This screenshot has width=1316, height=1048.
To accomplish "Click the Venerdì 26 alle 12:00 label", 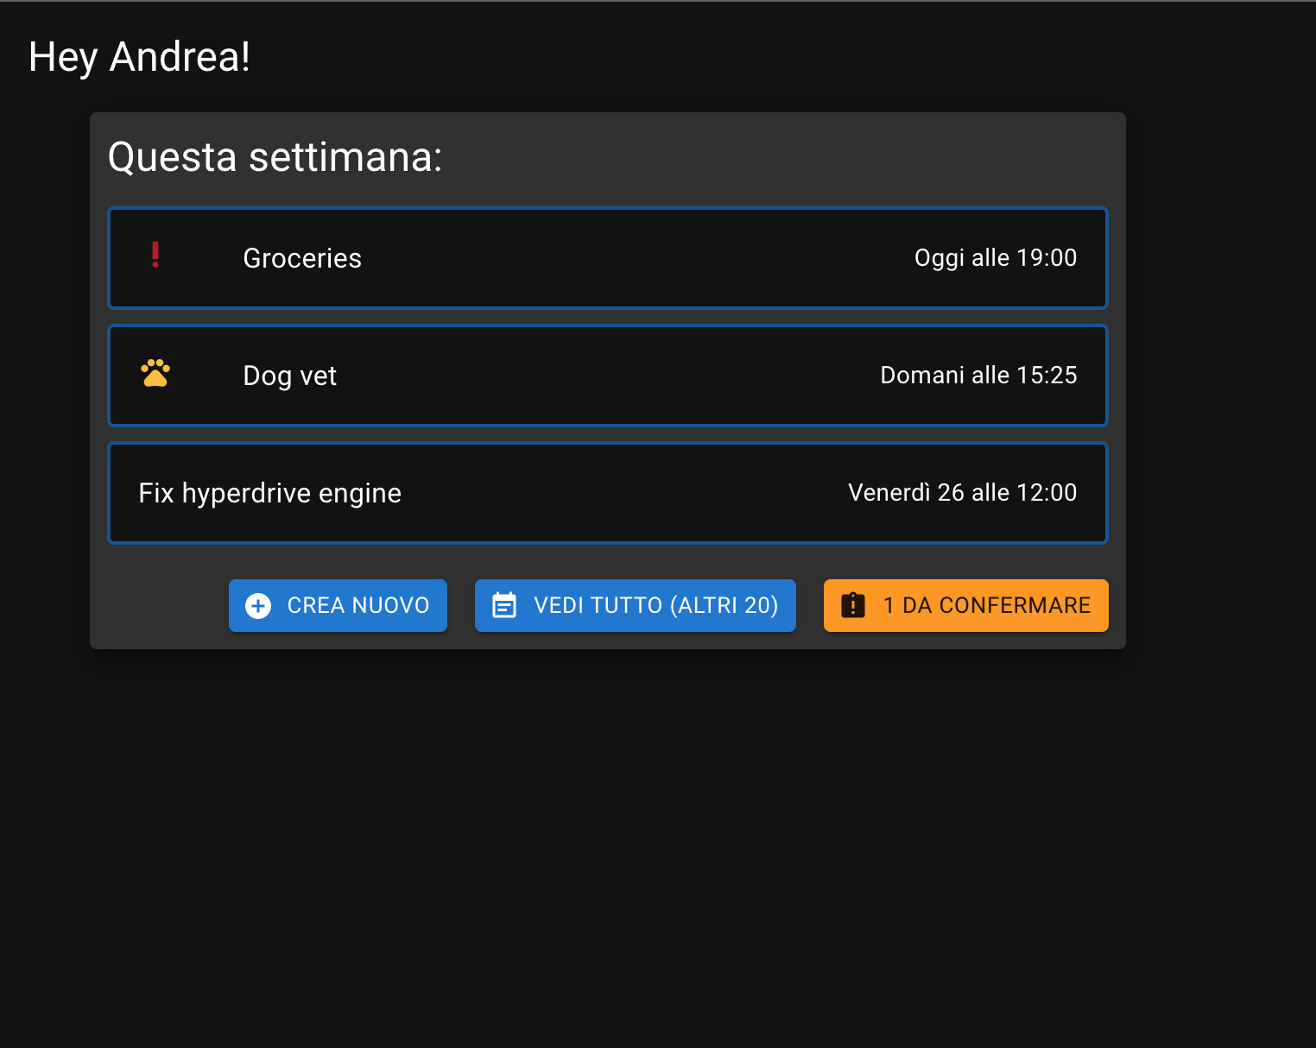I will click(x=962, y=492).
